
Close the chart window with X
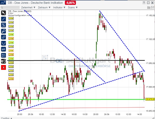click(152, 3)
